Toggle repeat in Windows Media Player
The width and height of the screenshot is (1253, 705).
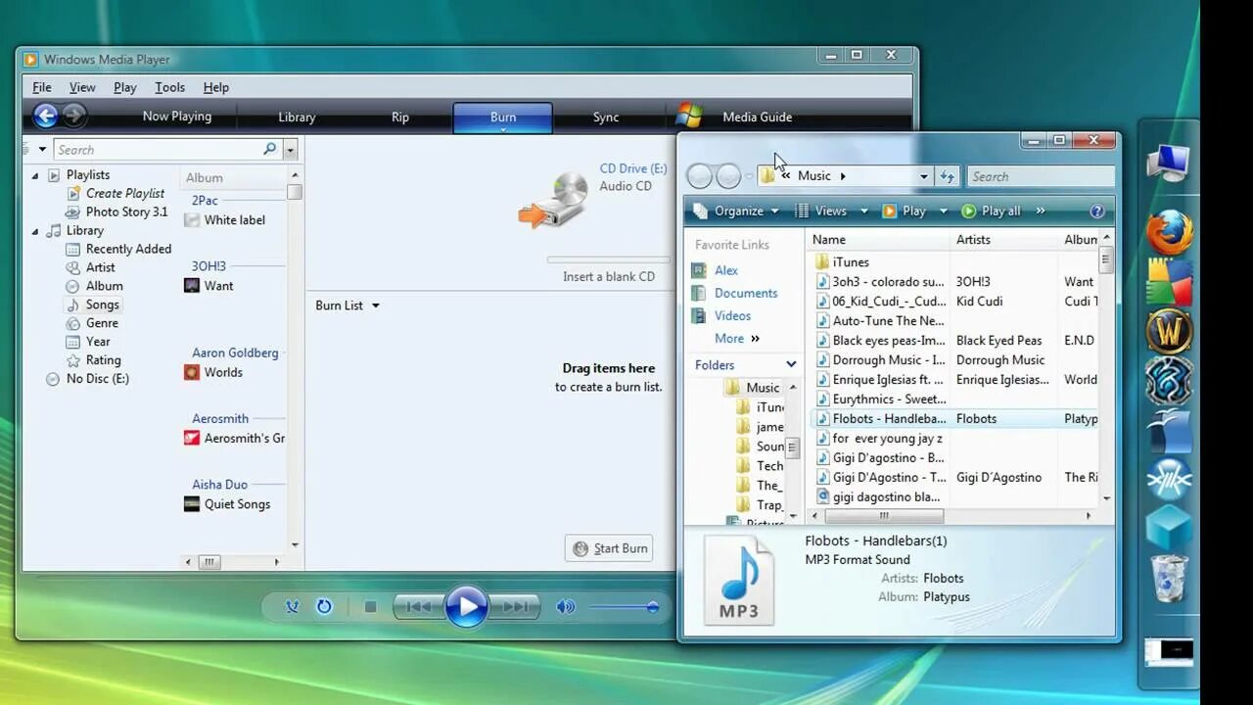[x=324, y=607]
